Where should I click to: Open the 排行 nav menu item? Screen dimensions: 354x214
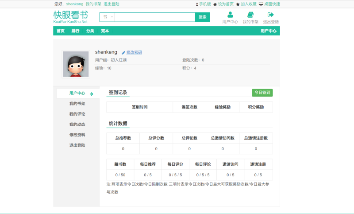(x=75, y=31)
